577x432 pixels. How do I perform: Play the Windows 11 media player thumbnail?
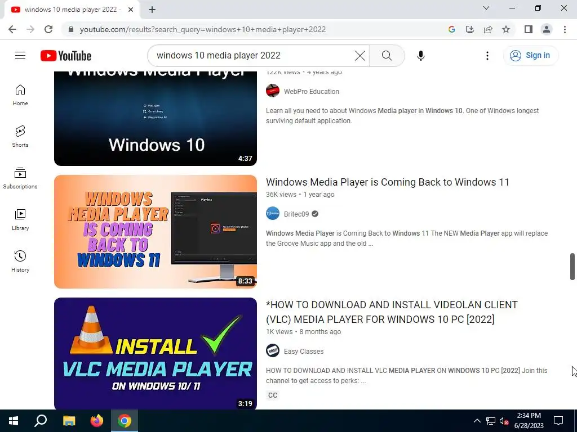pos(156,232)
